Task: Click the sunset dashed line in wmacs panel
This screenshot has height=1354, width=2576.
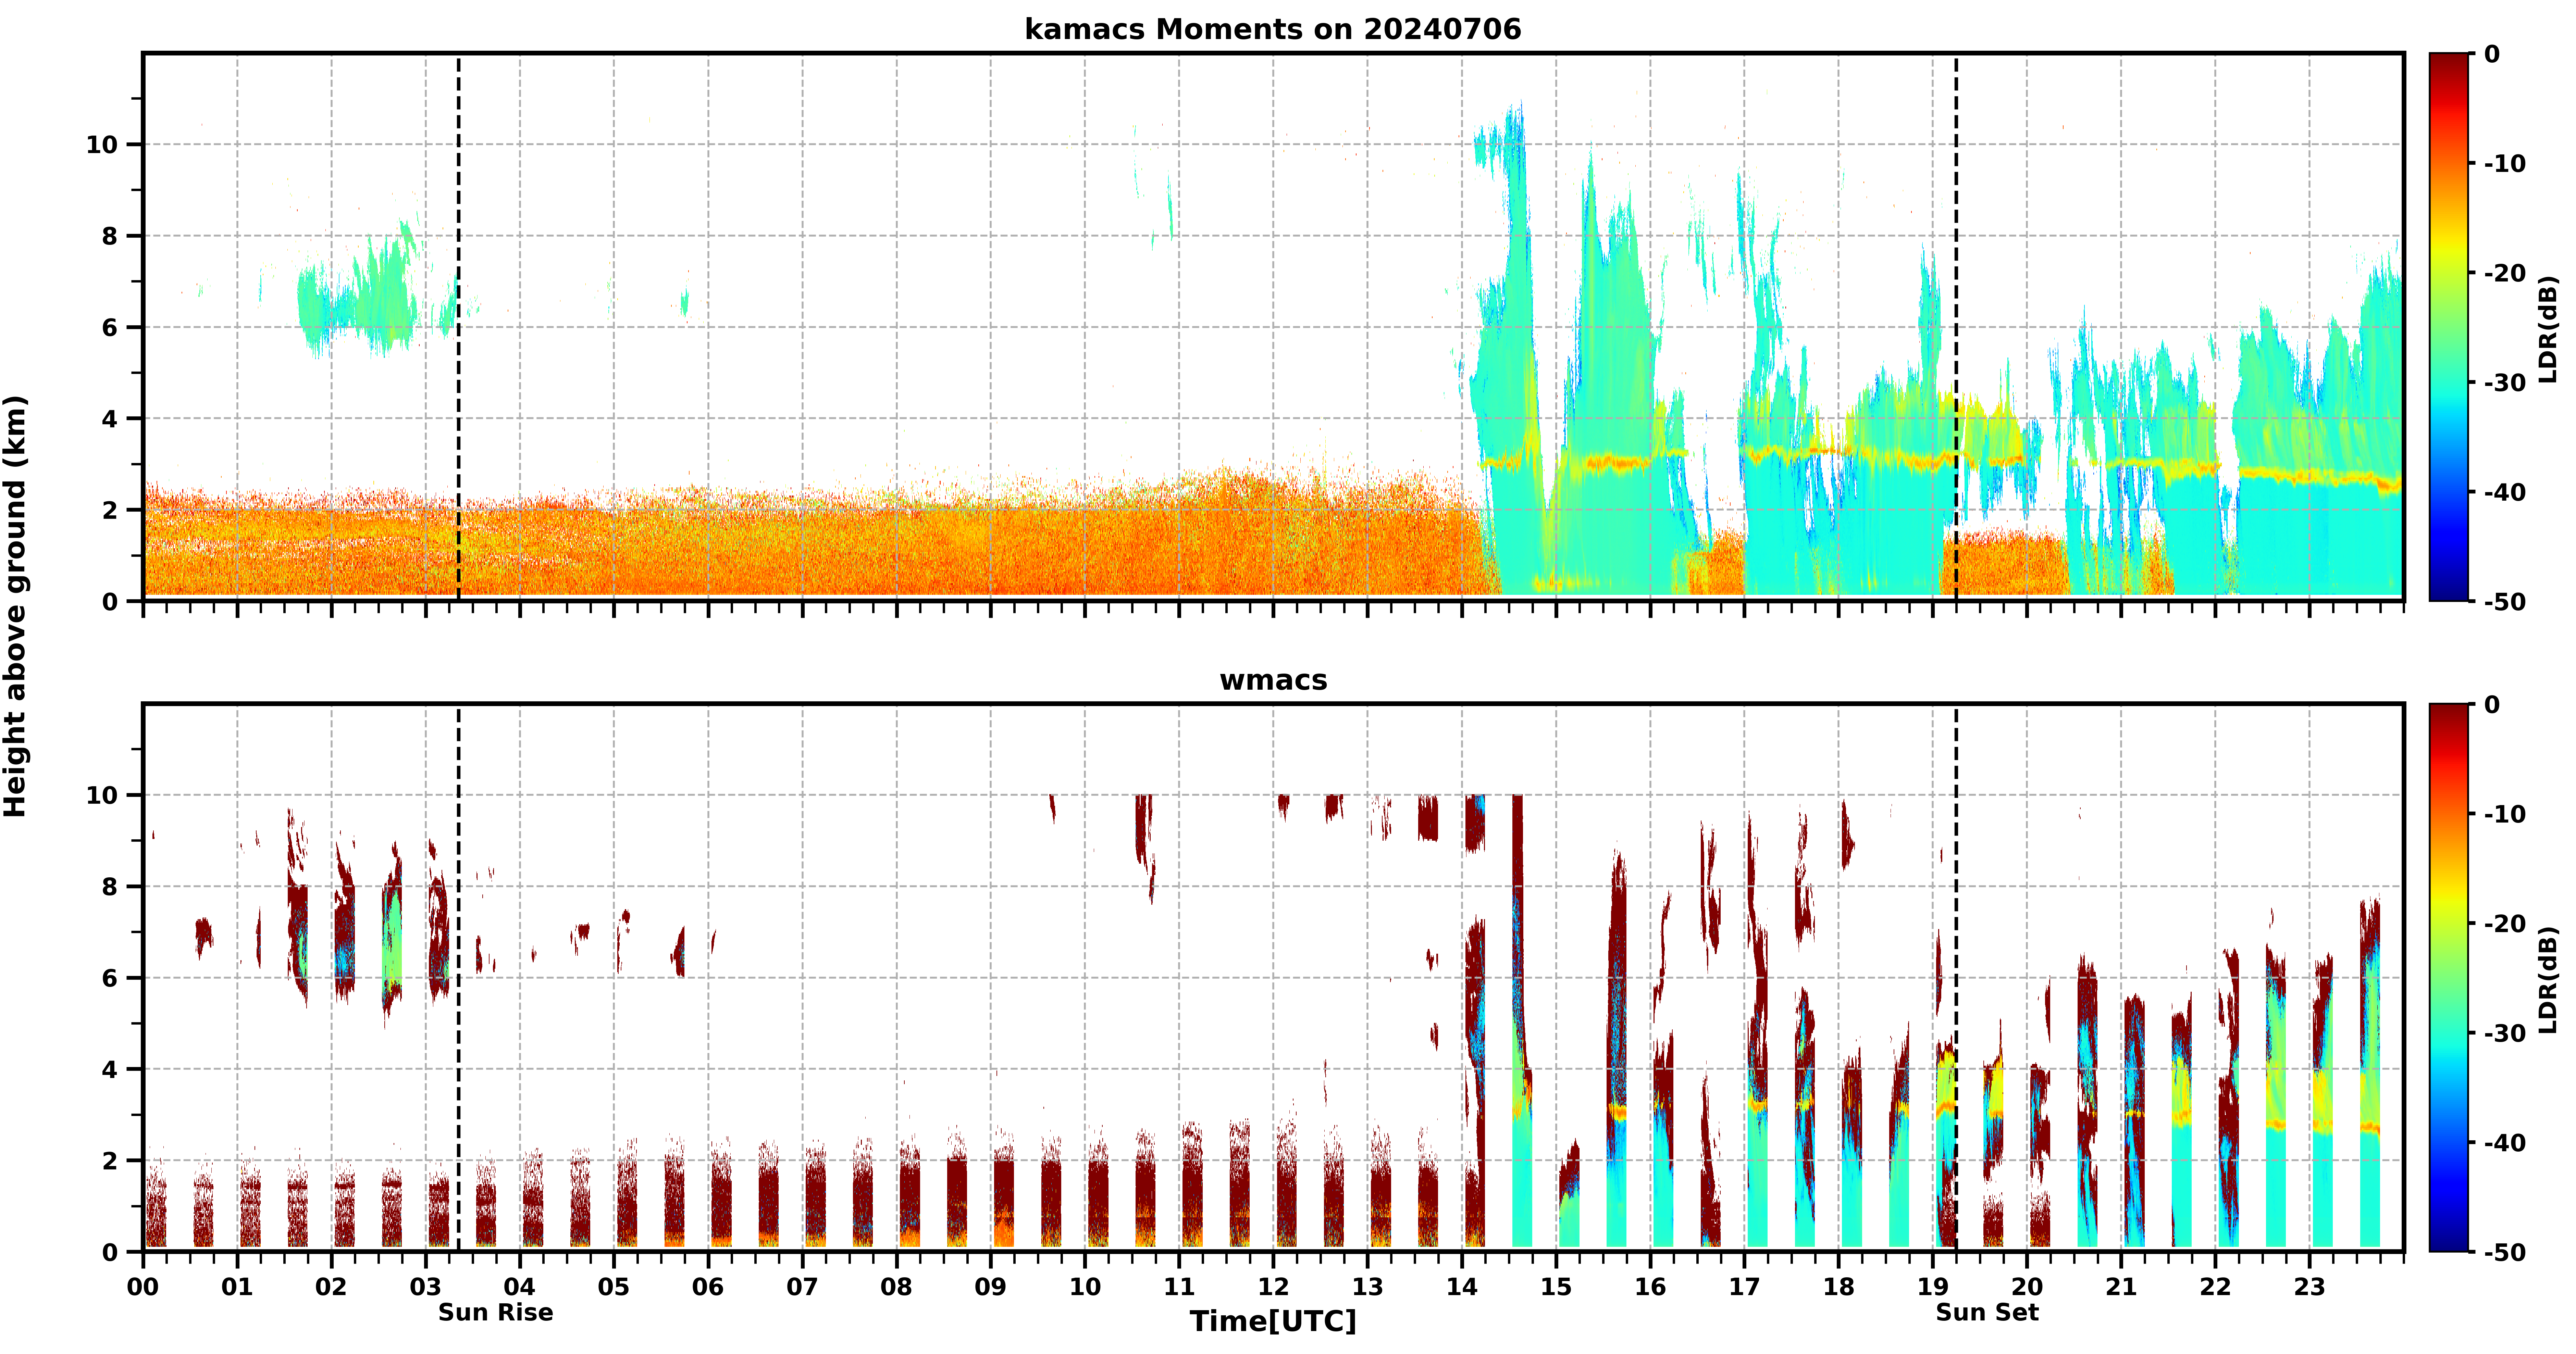Action: (1956, 978)
